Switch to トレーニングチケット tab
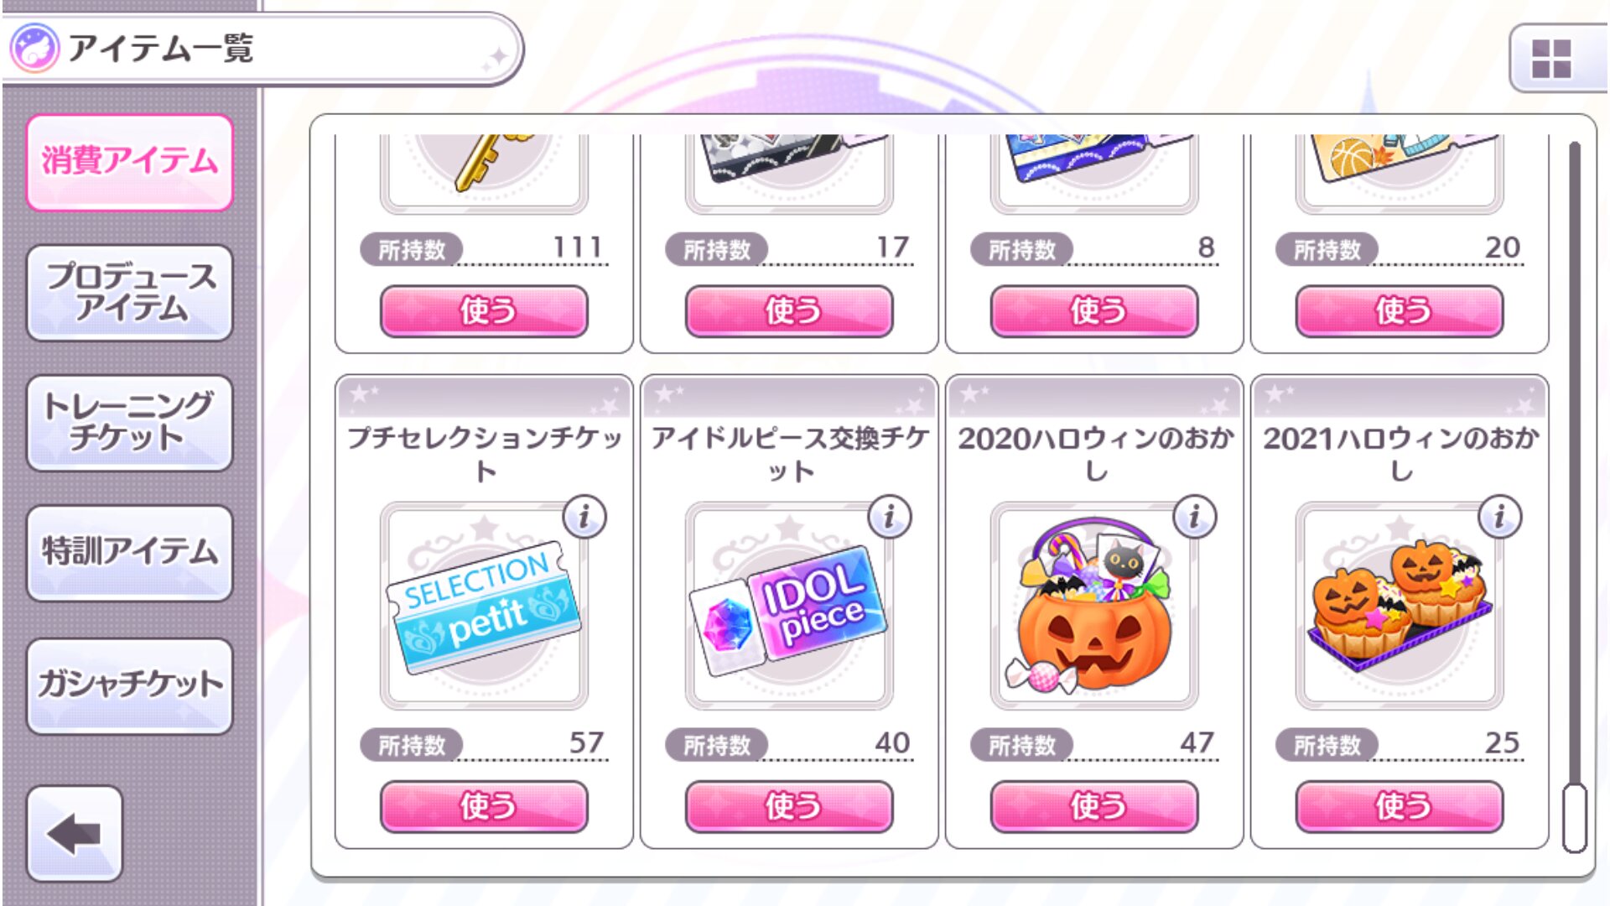 [130, 423]
